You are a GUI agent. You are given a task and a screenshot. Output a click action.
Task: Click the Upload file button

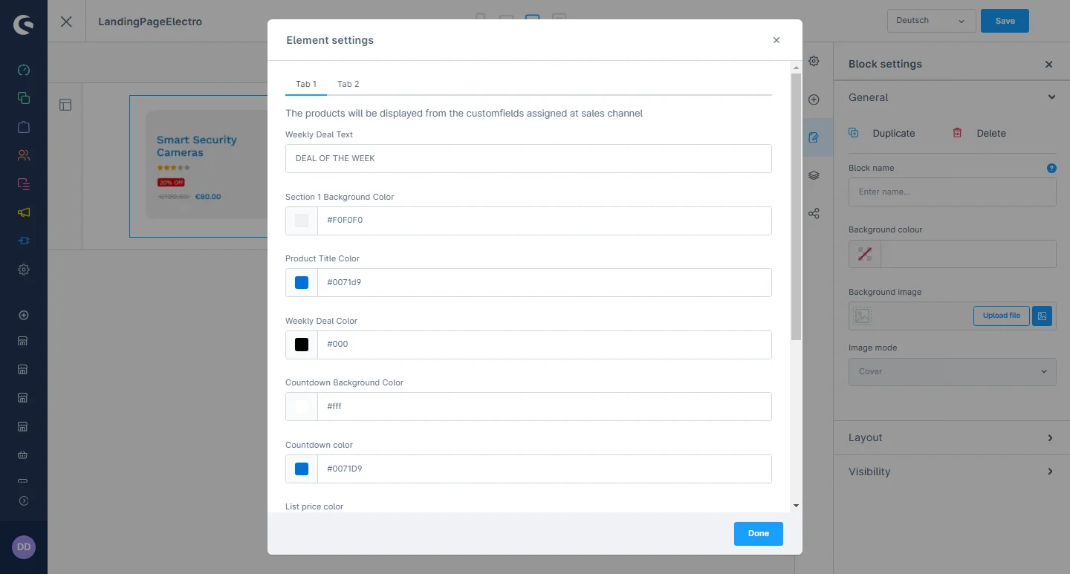click(x=1001, y=316)
